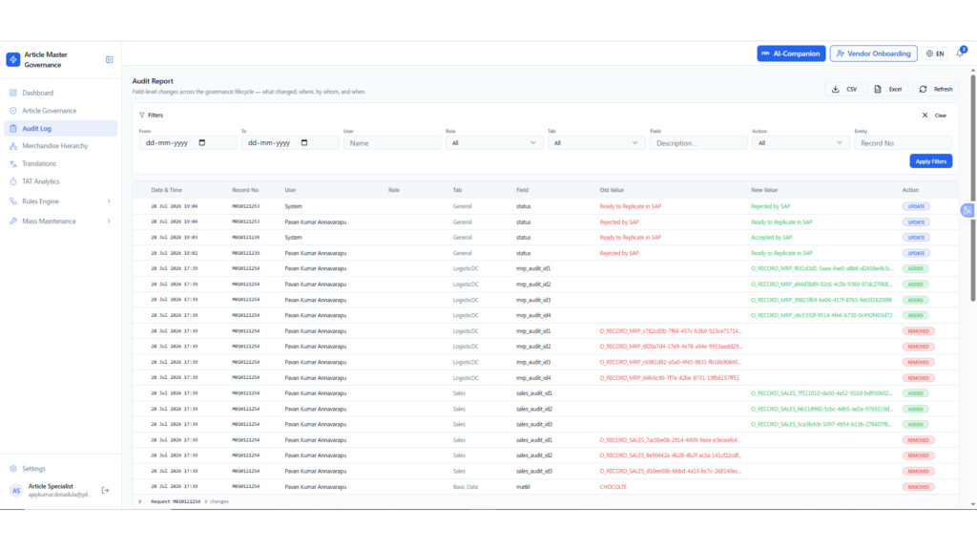Screen dimensions: 977x550
Task: Click the Rules Engine icon
Action: point(13,201)
